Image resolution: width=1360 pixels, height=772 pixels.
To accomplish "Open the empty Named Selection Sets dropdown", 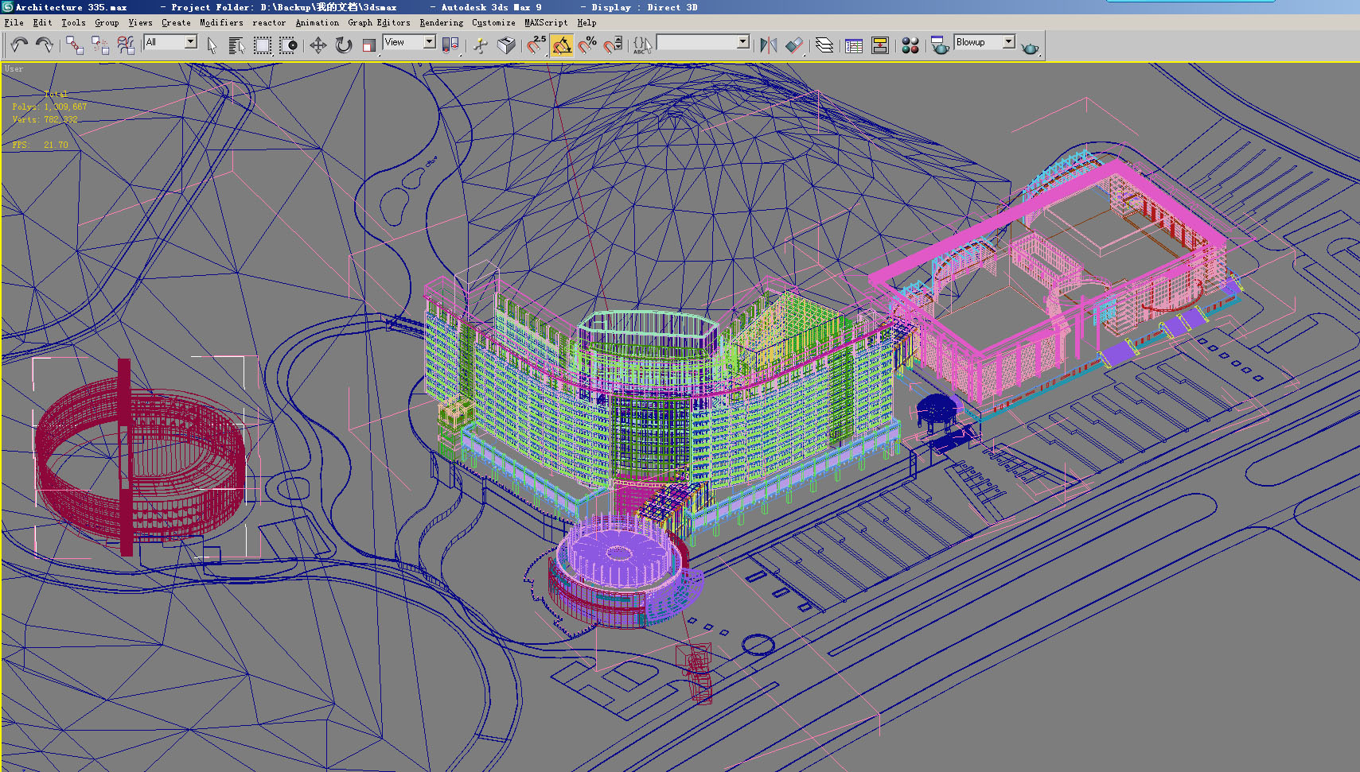I will pos(703,42).
